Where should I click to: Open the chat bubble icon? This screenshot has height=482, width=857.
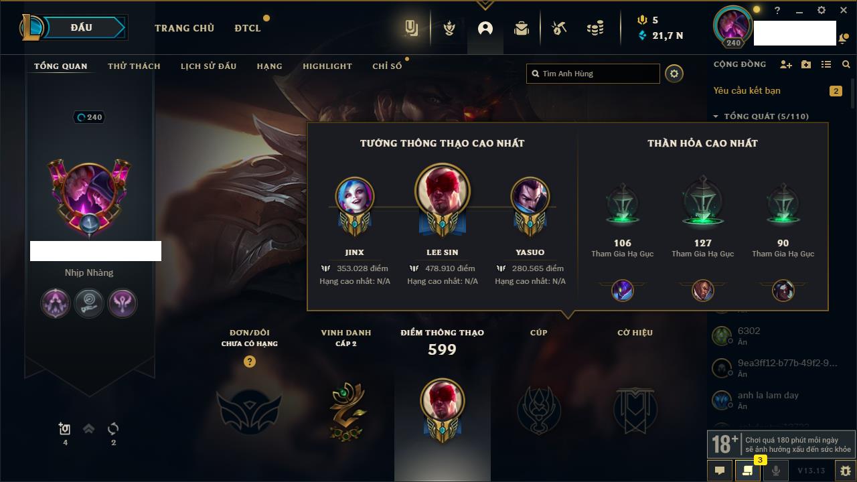click(720, 471)
